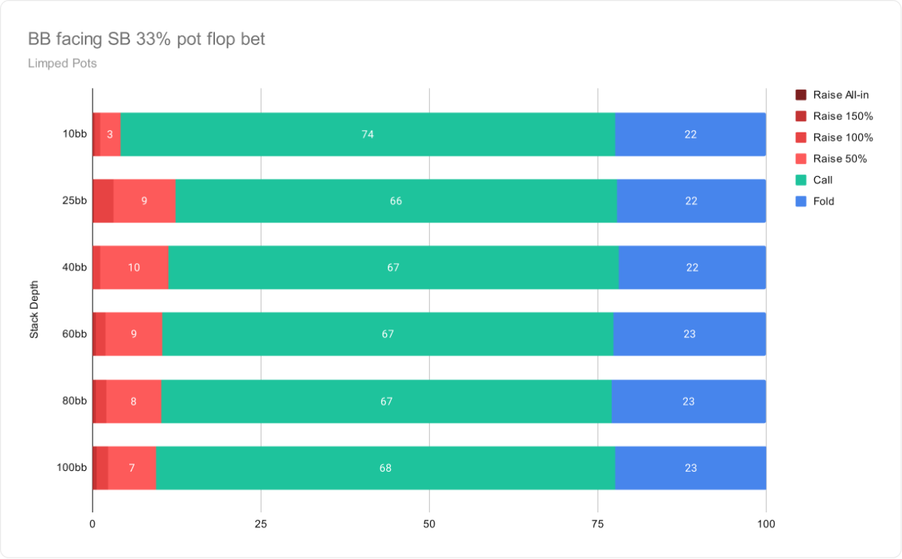Screen dimensions: 902x559
Task: Click the Call legend green swatch
Action: tap(801, 180)
